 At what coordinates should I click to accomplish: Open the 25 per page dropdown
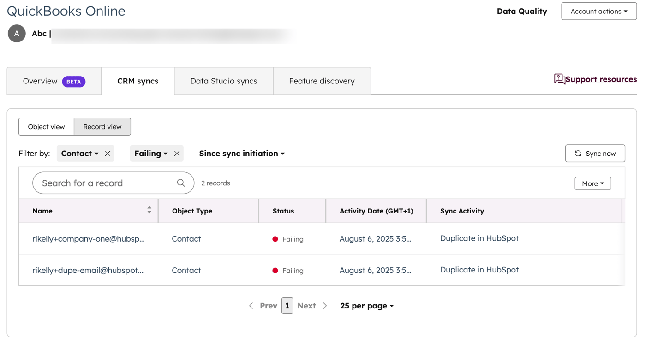[x=367, y=306]
